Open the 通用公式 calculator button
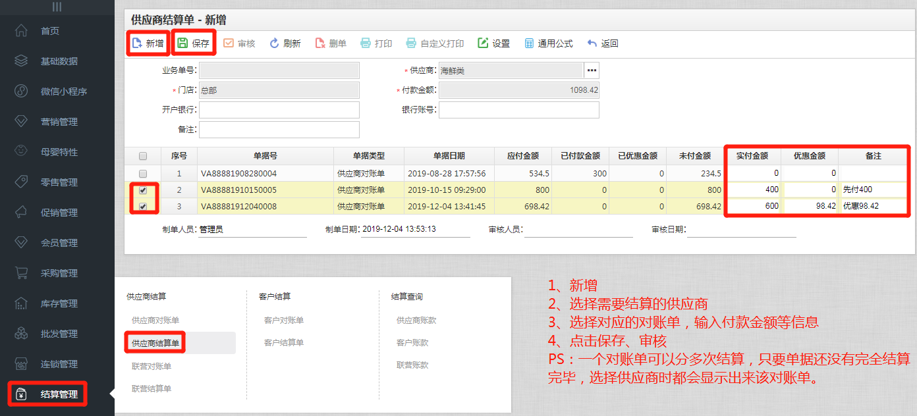 (548, 43)
